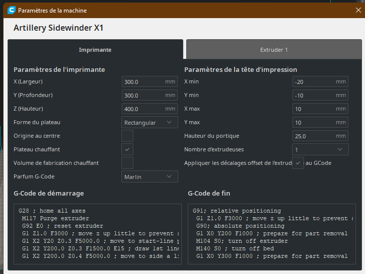
Task: Click the 'Paramètres de la tête d'impression' heading
Action: [x=241, y=69]
